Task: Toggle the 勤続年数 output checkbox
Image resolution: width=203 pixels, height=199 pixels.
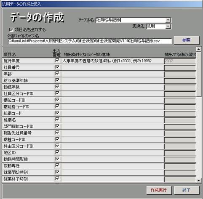Action: [57, 87]
